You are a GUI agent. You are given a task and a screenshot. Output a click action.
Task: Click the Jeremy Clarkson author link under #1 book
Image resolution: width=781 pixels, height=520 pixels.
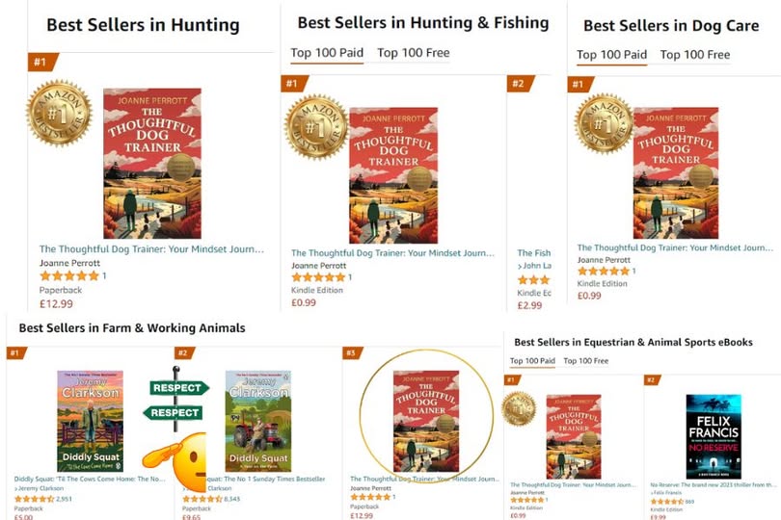[x=41, y=489]
